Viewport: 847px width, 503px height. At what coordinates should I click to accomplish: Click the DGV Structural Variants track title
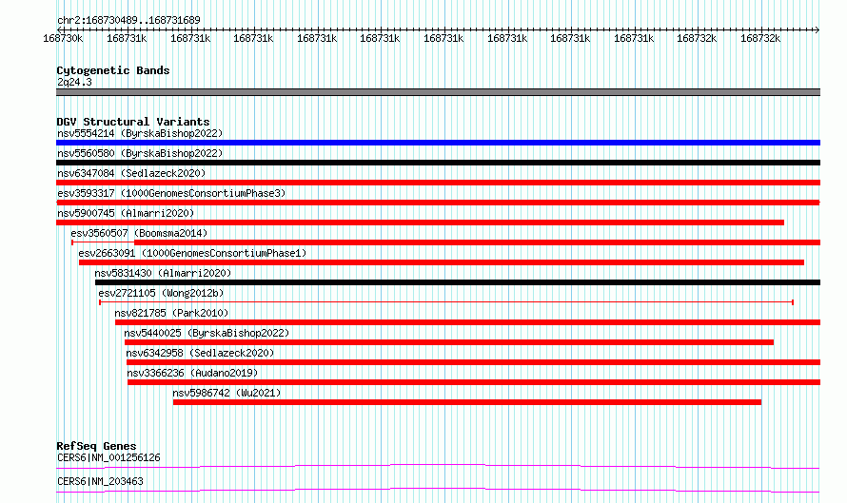(x=133, y=122)
